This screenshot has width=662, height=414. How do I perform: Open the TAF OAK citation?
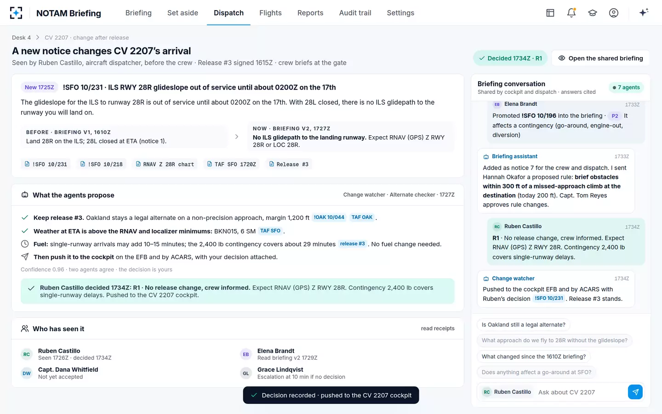coord(362,218)
